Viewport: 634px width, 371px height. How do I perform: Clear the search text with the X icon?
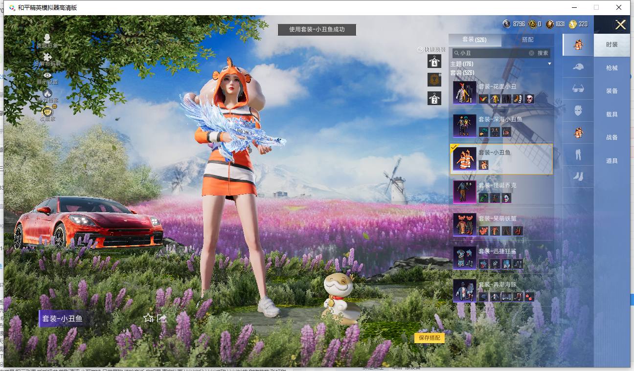pyautogui.click(x=532, y=53)
